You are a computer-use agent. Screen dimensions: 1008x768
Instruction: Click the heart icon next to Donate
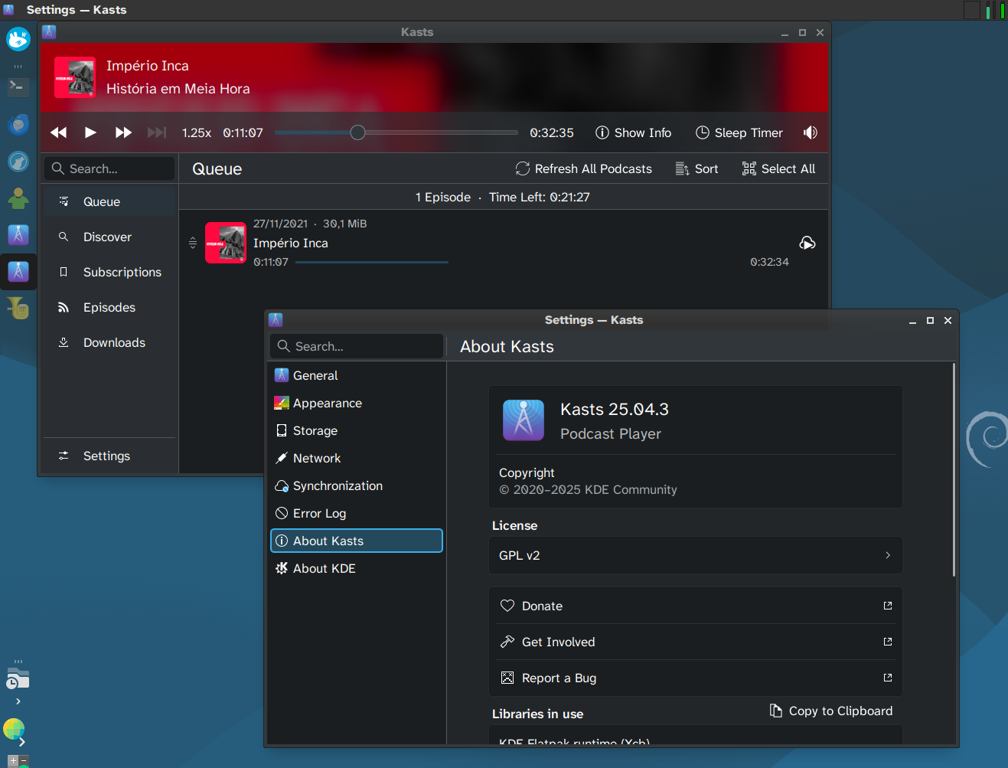click(x=507, y=606)
